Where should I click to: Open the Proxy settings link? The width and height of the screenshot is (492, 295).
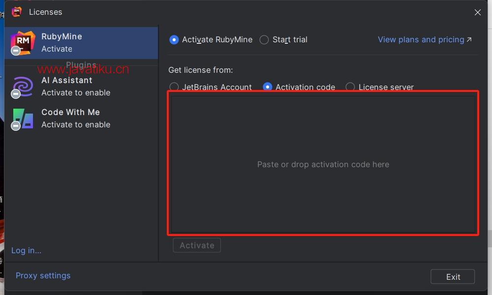(43, 275)
